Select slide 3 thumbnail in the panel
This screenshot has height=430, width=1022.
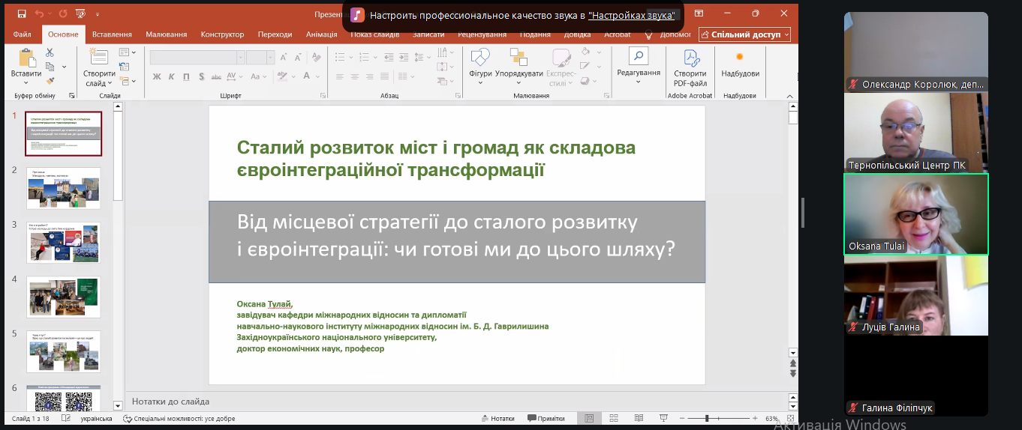pyautogui.click(x=64, y=241)
